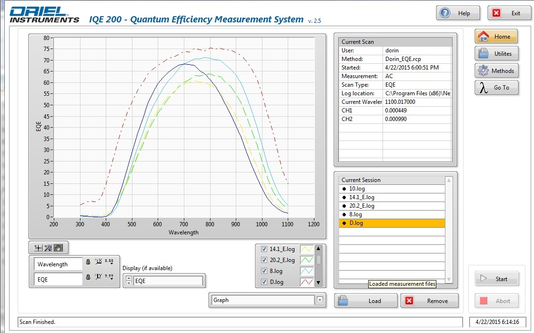This screenshot has height=333, width=534.
Task: Open the Utilites page
Action: pos(496,53)
